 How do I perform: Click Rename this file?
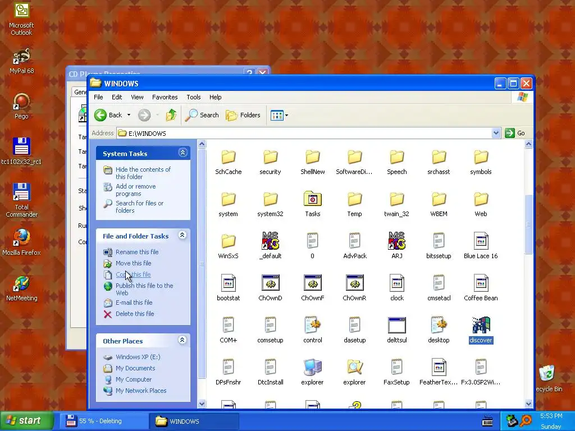coord(137,252)
